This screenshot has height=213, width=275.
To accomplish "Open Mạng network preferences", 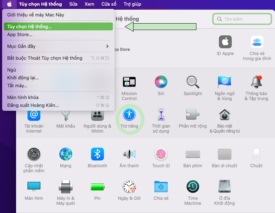I will pyautogui.click(x=66, y=158).
